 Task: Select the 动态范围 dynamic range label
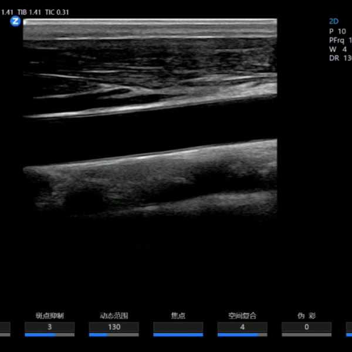(114, 316)
